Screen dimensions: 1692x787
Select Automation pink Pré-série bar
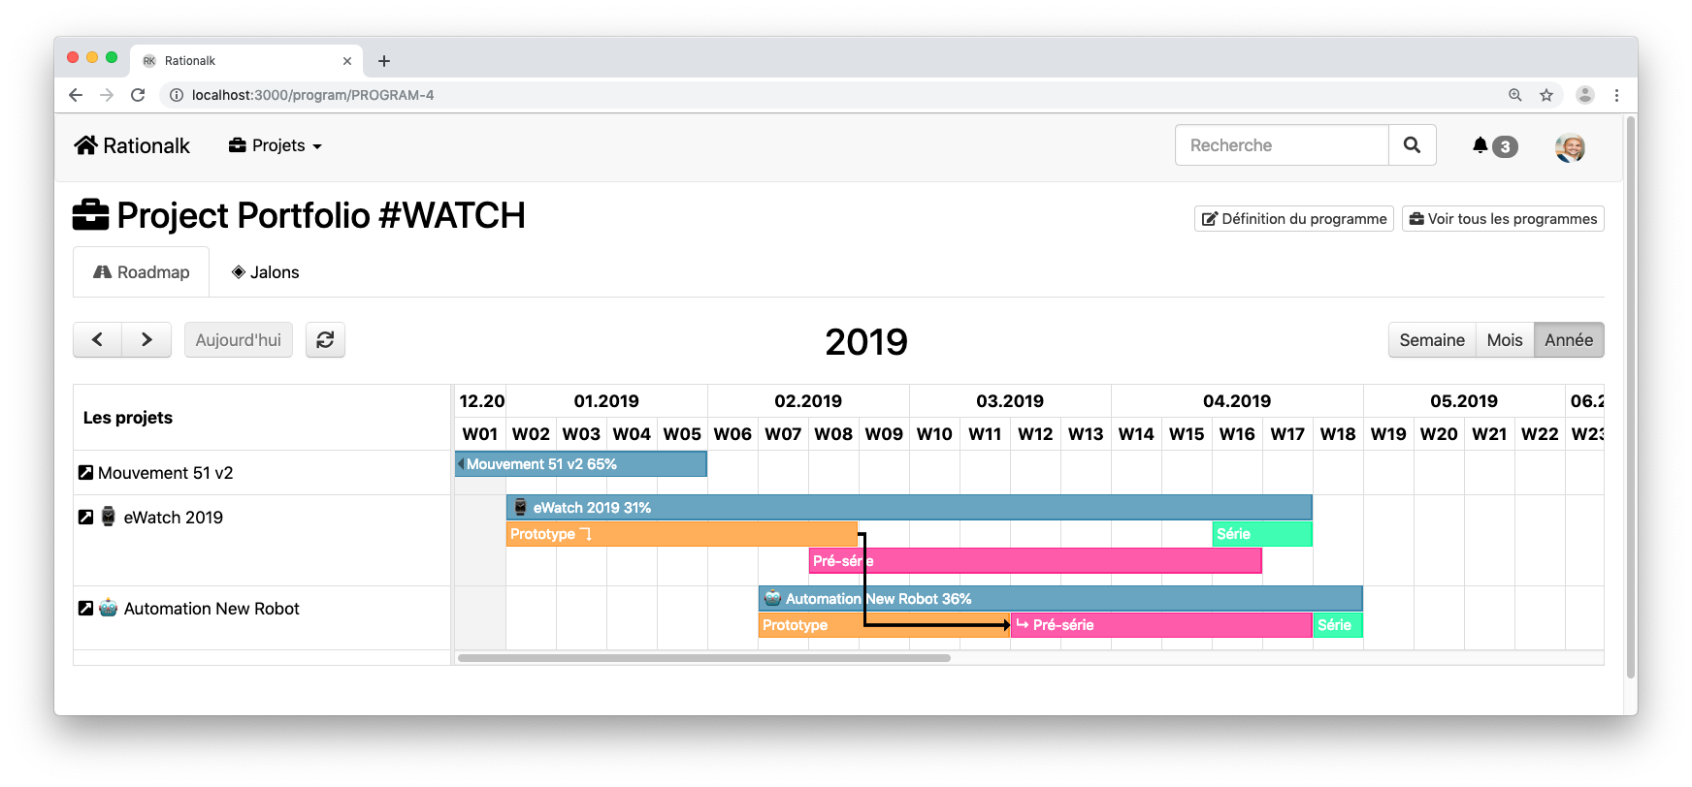pos(1161,625)
